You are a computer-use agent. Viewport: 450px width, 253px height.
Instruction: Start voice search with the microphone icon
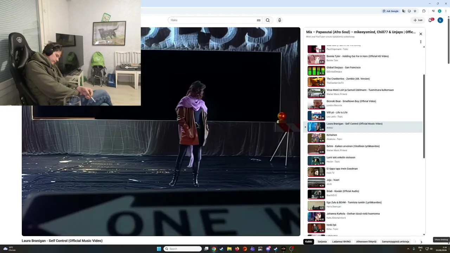click(x=279, y=20)
